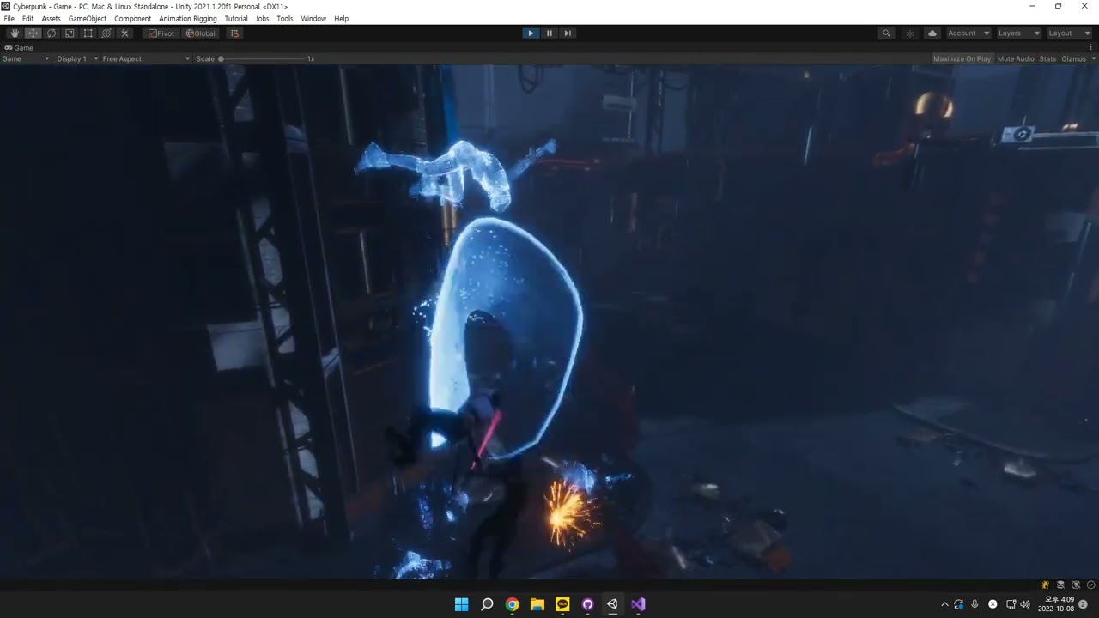Open the Game view type dropdown
Viewport: 1099px width, 618px height.
pos(26,58)
